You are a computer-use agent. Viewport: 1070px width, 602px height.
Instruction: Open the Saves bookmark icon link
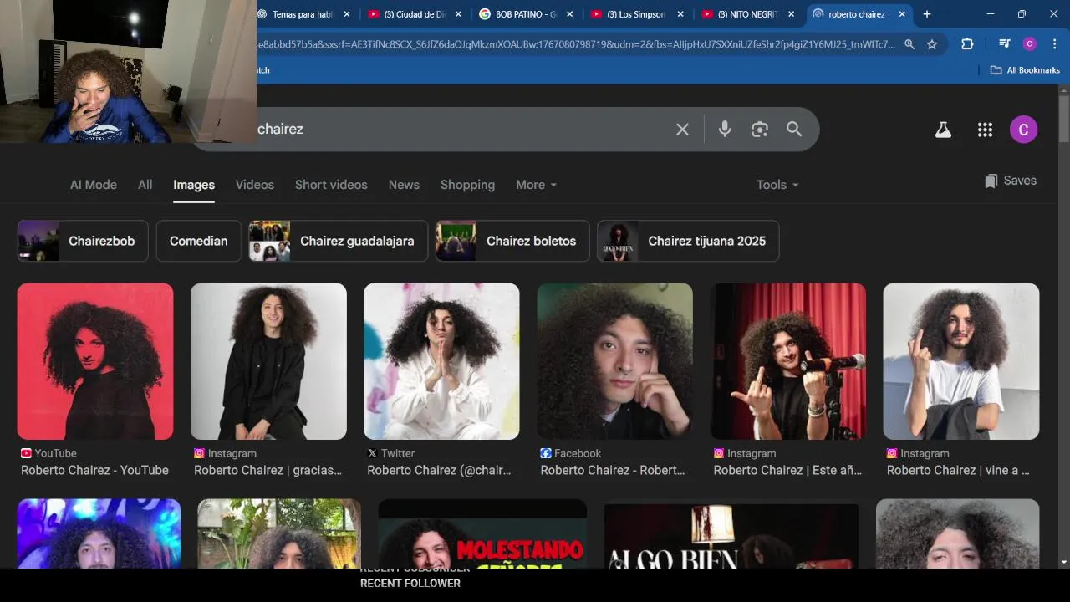coord(1010,181)
